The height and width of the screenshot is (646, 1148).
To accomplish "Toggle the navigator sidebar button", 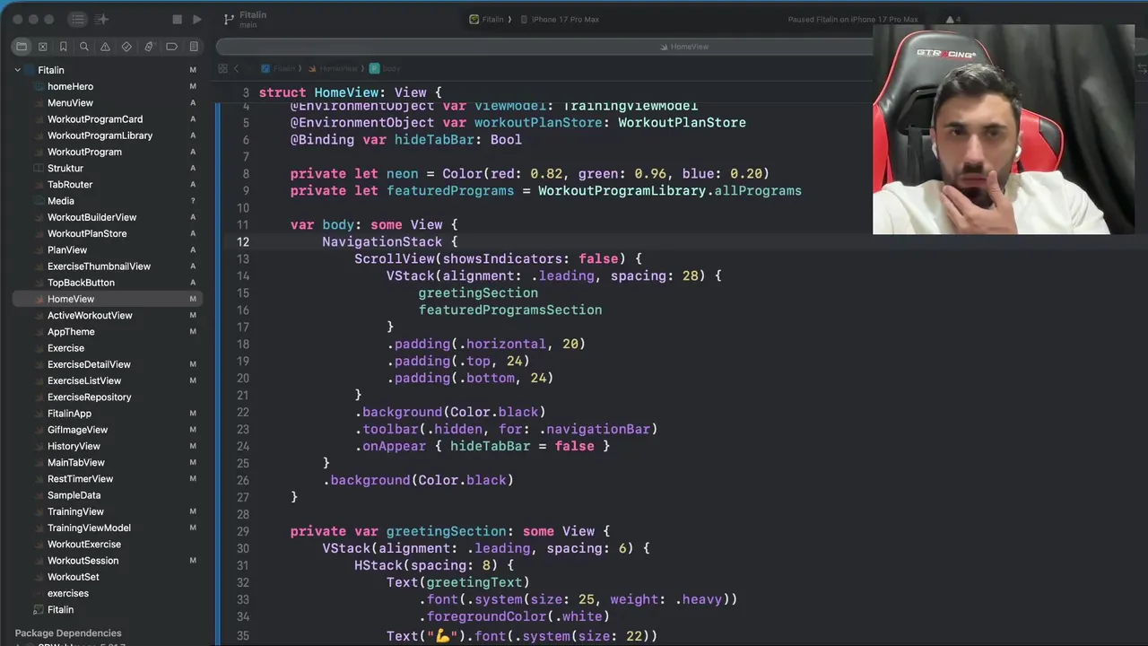I will click(77, 19).
